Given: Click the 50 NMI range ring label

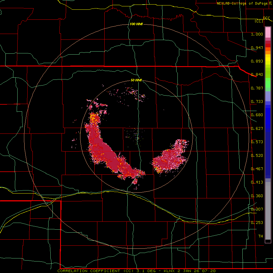Looking at the screenshot, I should tap(136, 80).
